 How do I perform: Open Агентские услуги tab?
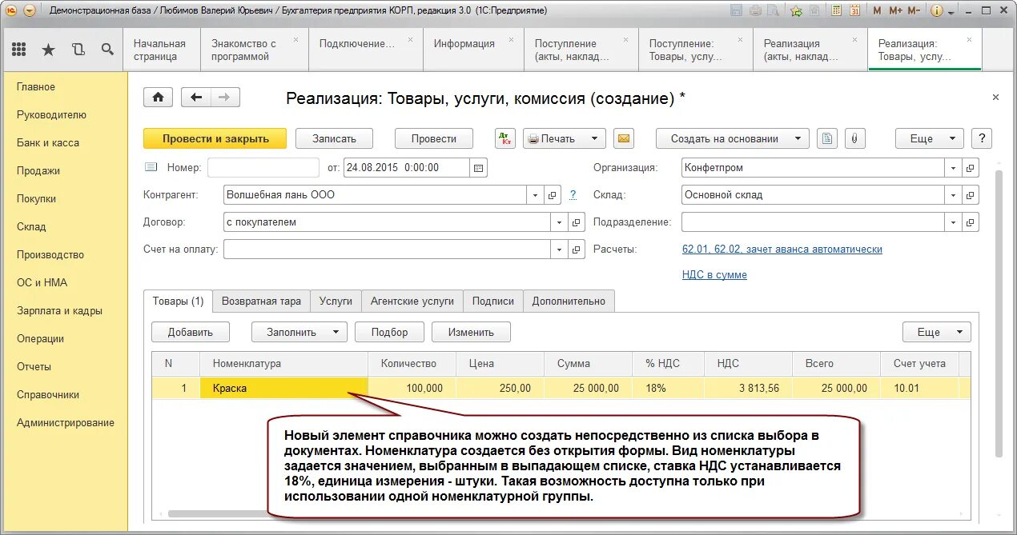click(412, 301)
